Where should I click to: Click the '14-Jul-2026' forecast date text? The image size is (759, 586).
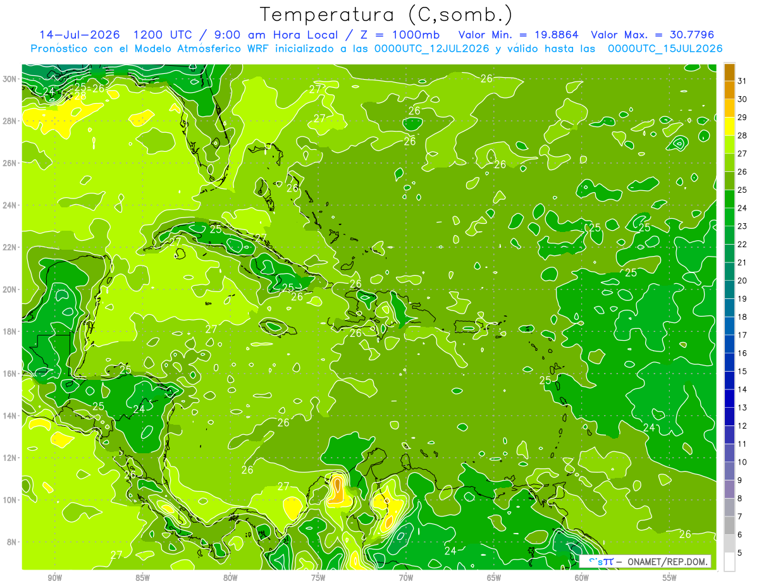pyautogui.click(x=80, y=35)
